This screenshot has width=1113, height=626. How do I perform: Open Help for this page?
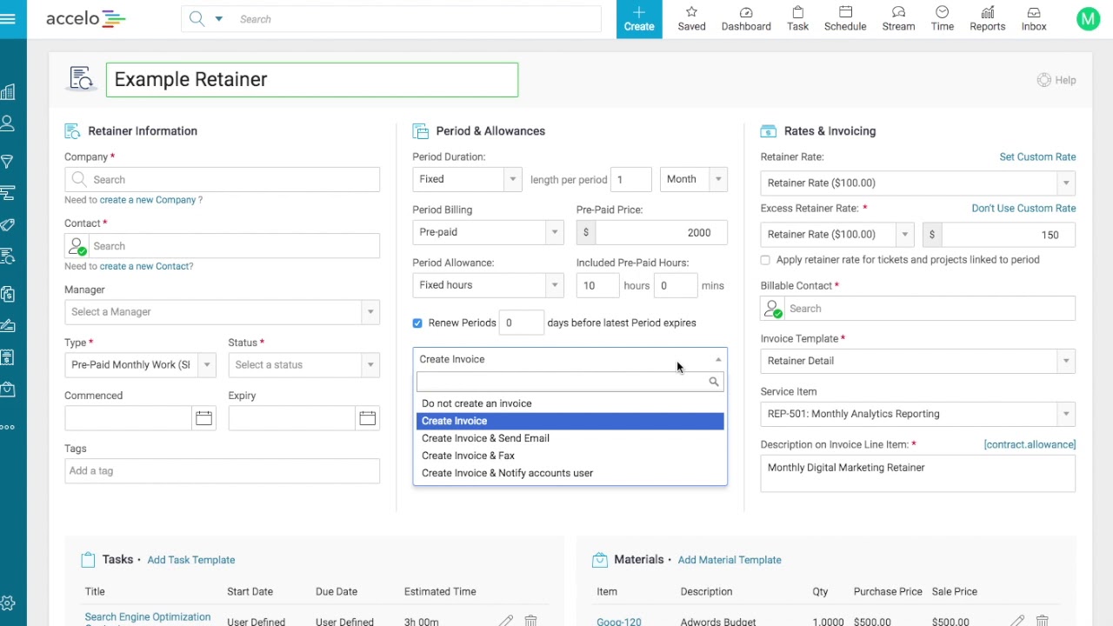[x=1056, y=80]
